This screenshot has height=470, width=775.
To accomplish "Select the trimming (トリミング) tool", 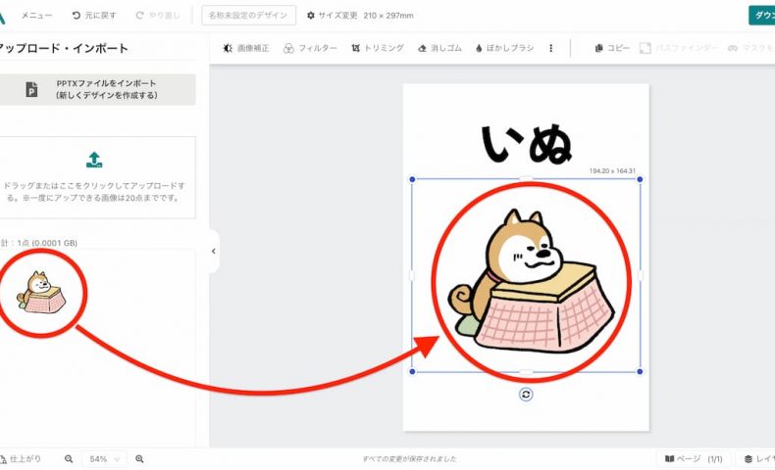I will click(377, 48).
